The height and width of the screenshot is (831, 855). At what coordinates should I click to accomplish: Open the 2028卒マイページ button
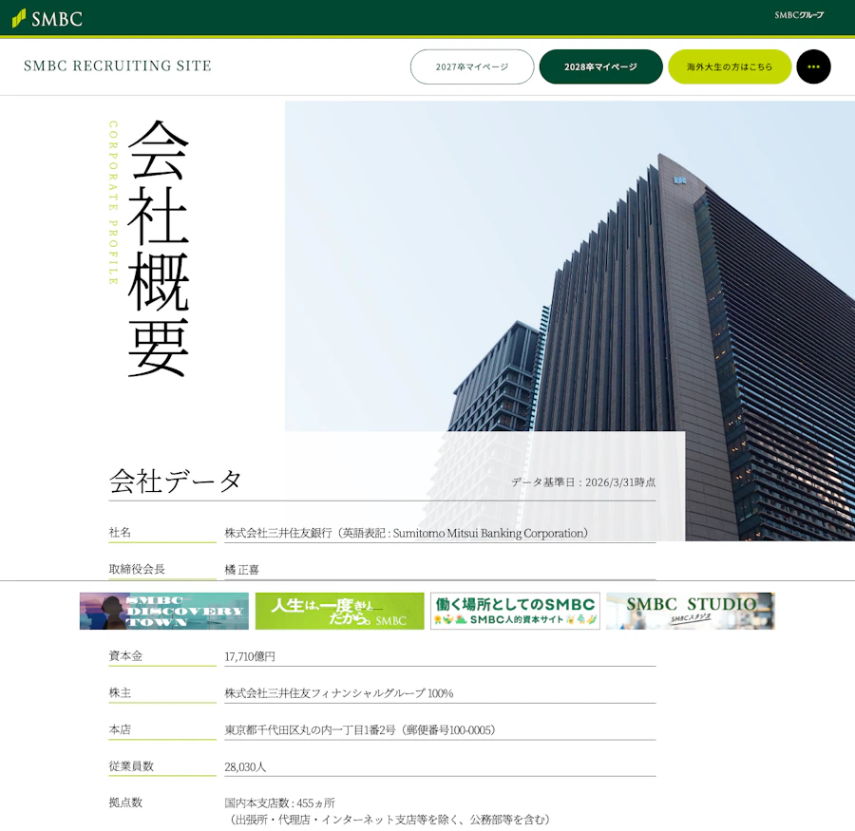coord(601,66)
